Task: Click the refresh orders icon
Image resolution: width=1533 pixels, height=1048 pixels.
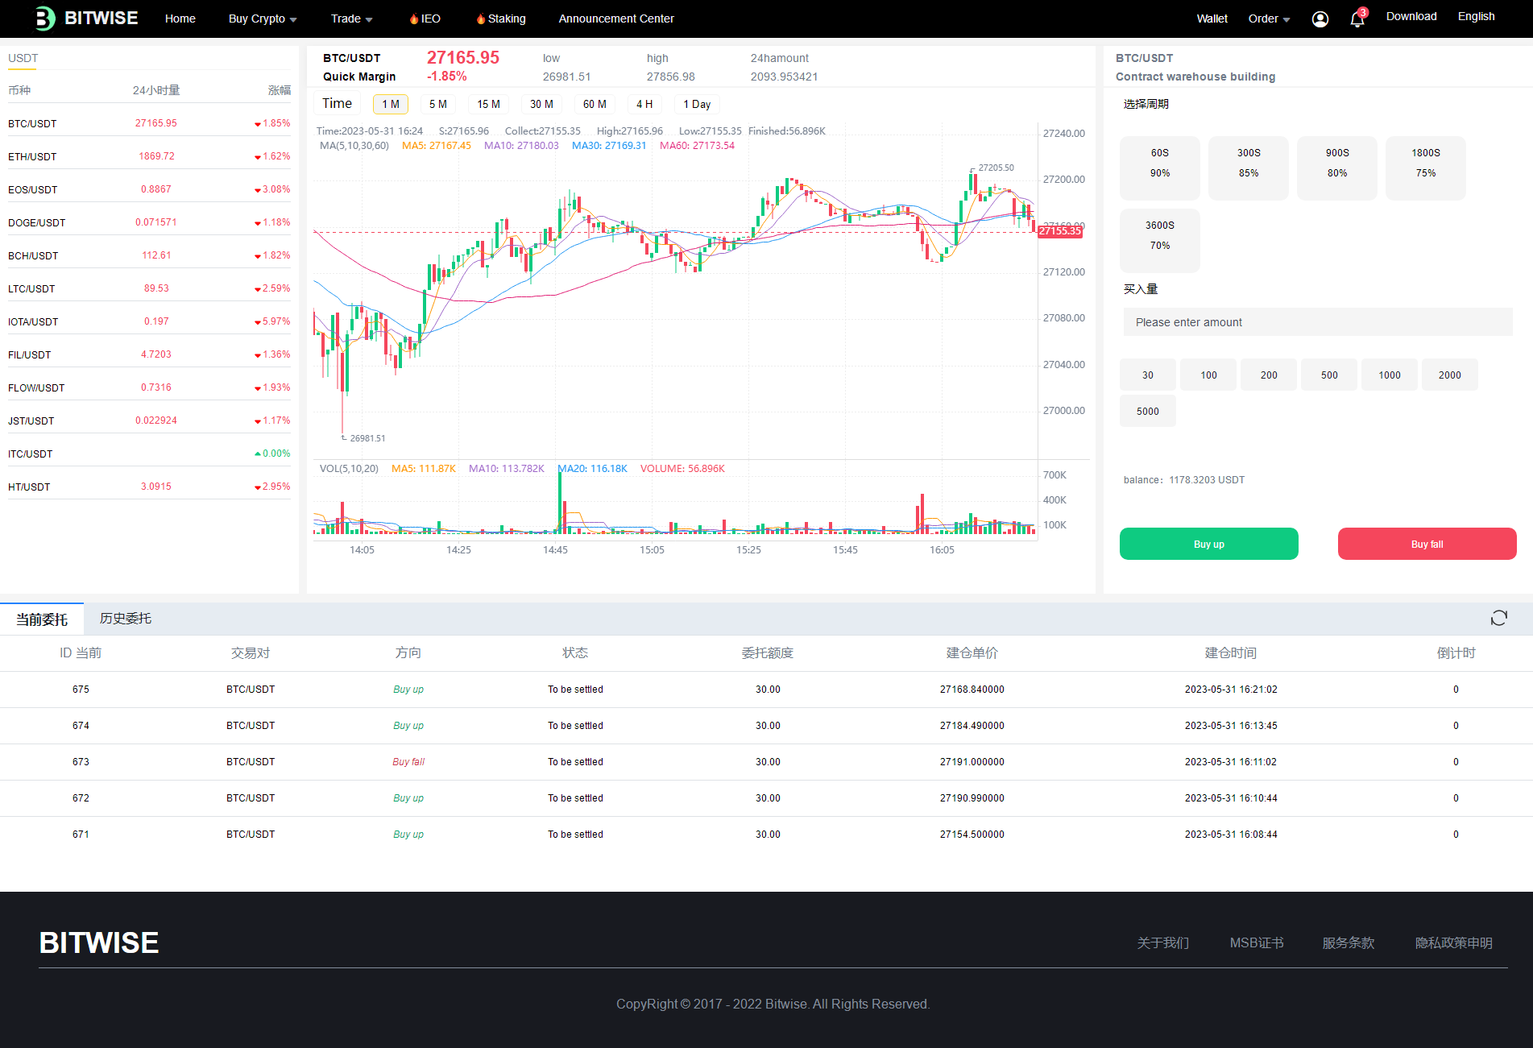Action: tap(1499, 618)
